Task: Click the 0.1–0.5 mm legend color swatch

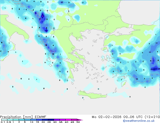Action: [4, 120]
